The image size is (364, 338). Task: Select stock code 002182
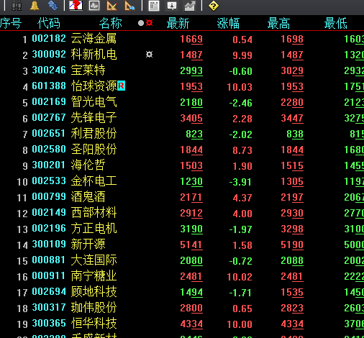pyautogui.click(x=49, y=39)
